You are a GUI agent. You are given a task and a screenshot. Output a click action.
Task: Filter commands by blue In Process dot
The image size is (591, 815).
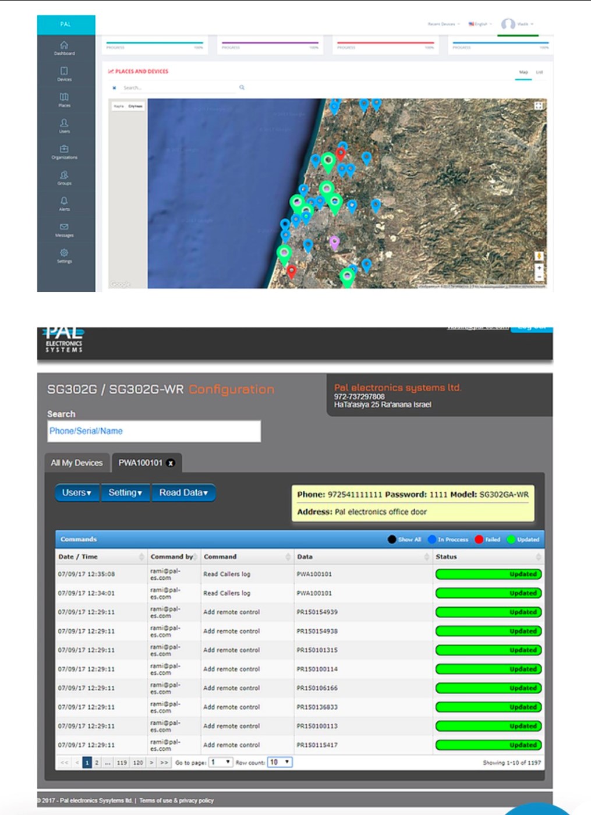click(432, 540)
